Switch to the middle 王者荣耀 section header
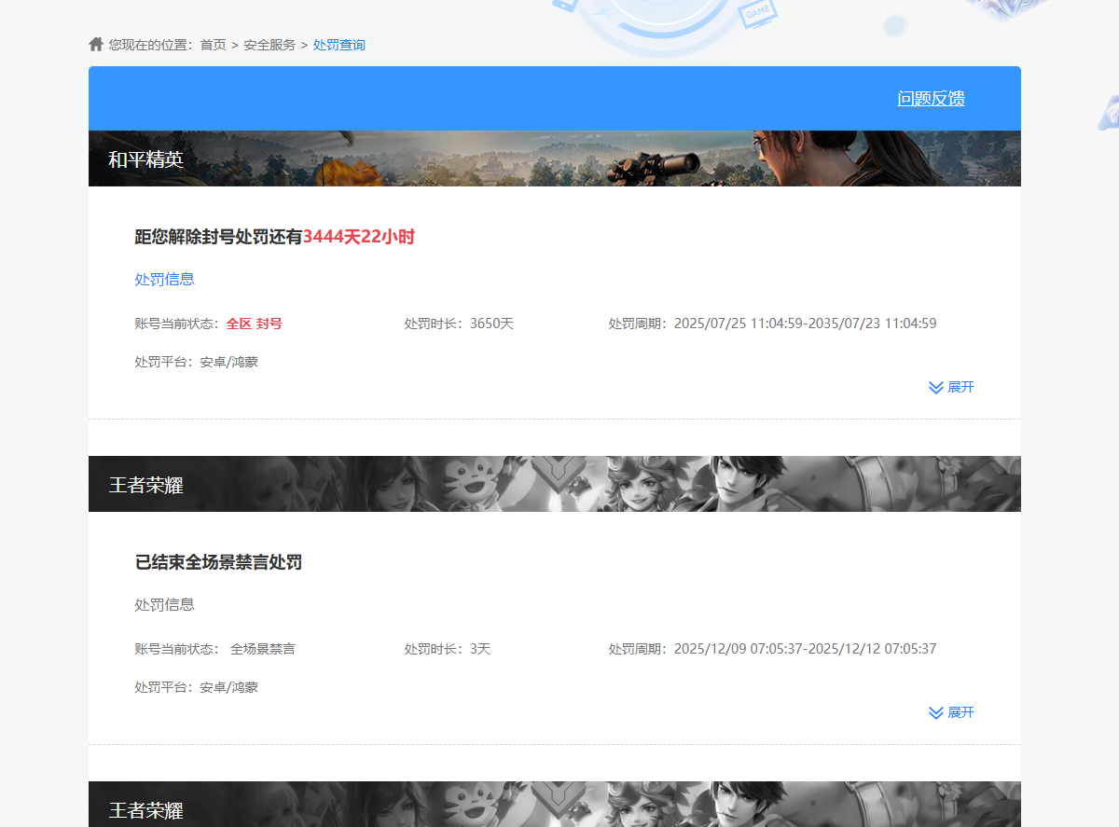Screen dimensions: 1119x827 point(140,484)
